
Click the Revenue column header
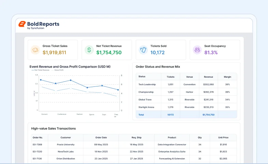coord(209,77)
